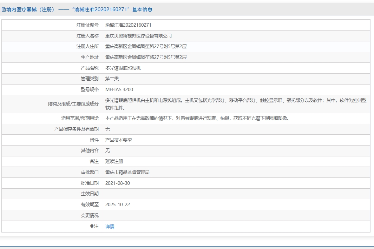Select the 批准日期 label
374x249 pixels.
click(90, 183)
